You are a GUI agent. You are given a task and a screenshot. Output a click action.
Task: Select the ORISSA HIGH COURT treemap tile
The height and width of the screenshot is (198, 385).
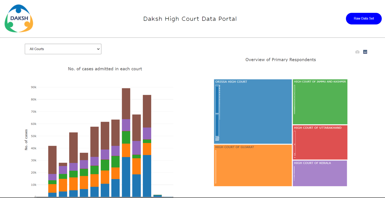point(253,111)
